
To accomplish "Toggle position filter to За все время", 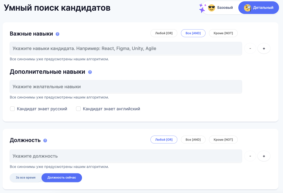I will [26, 178].
